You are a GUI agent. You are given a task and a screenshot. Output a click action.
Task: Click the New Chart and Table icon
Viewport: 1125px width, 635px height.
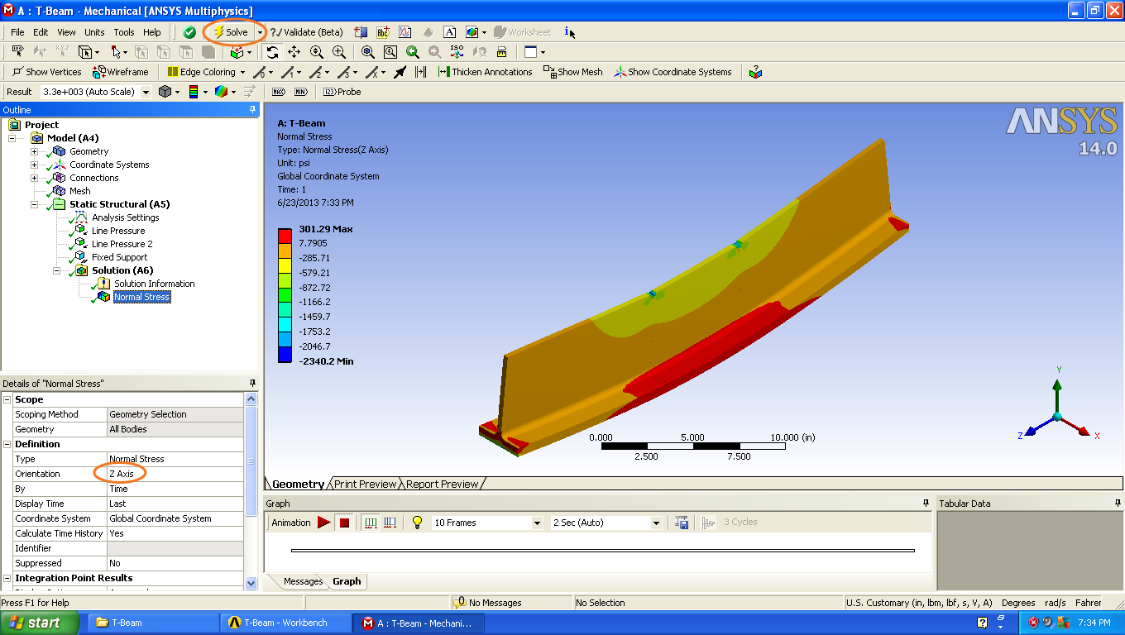pos(405,32)
